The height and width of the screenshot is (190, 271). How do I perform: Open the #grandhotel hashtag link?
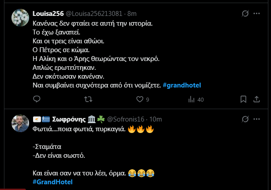coord(182,84)
